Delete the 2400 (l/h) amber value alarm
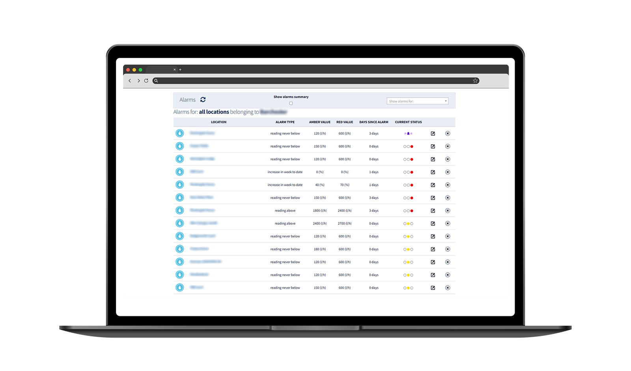 point(447,223)
